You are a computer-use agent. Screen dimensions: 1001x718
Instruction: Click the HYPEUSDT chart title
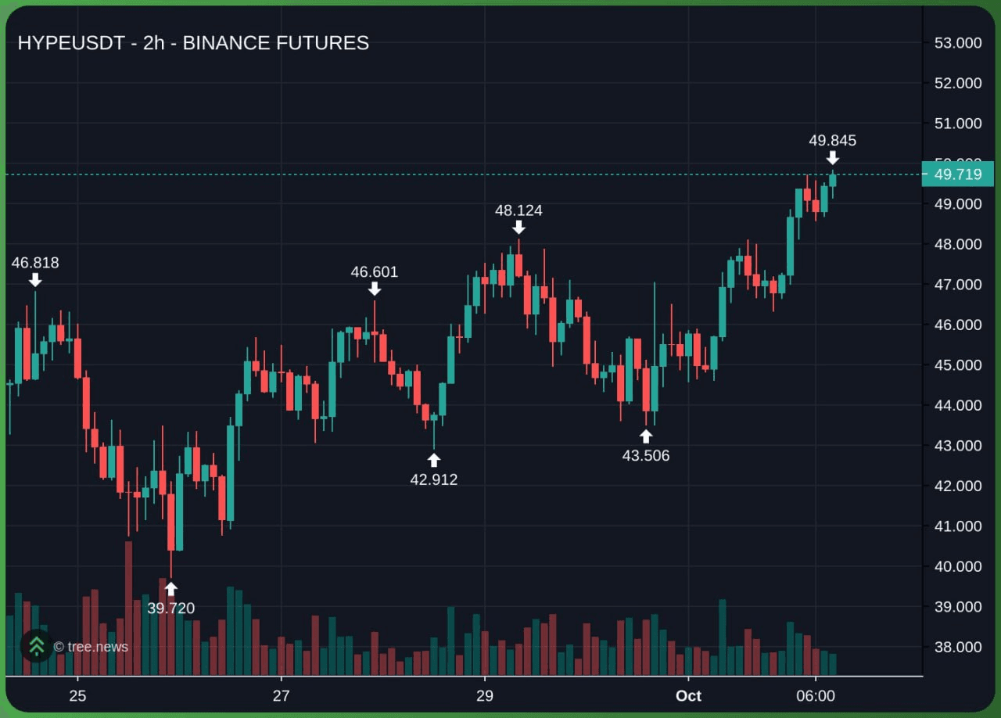click(193, 43)
